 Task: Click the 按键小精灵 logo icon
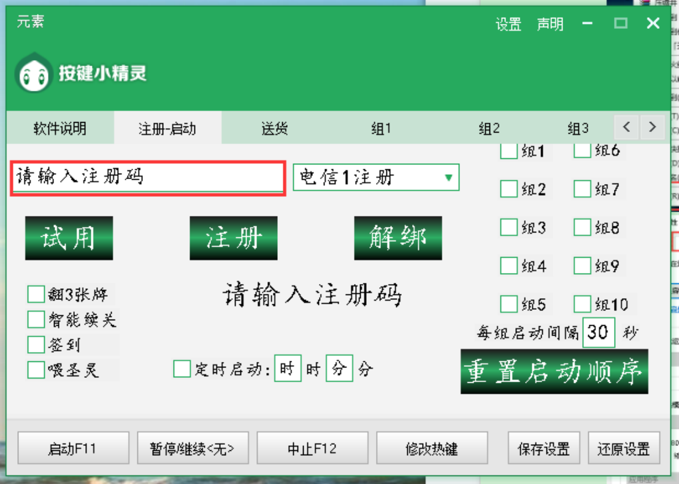[x=34, y=74]
